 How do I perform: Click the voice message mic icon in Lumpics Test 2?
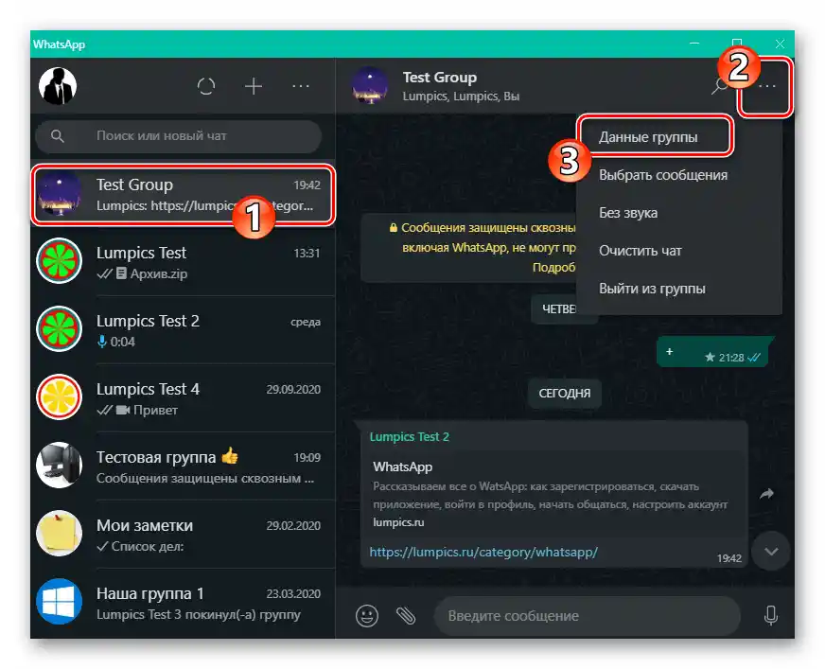tap(101, 343)
